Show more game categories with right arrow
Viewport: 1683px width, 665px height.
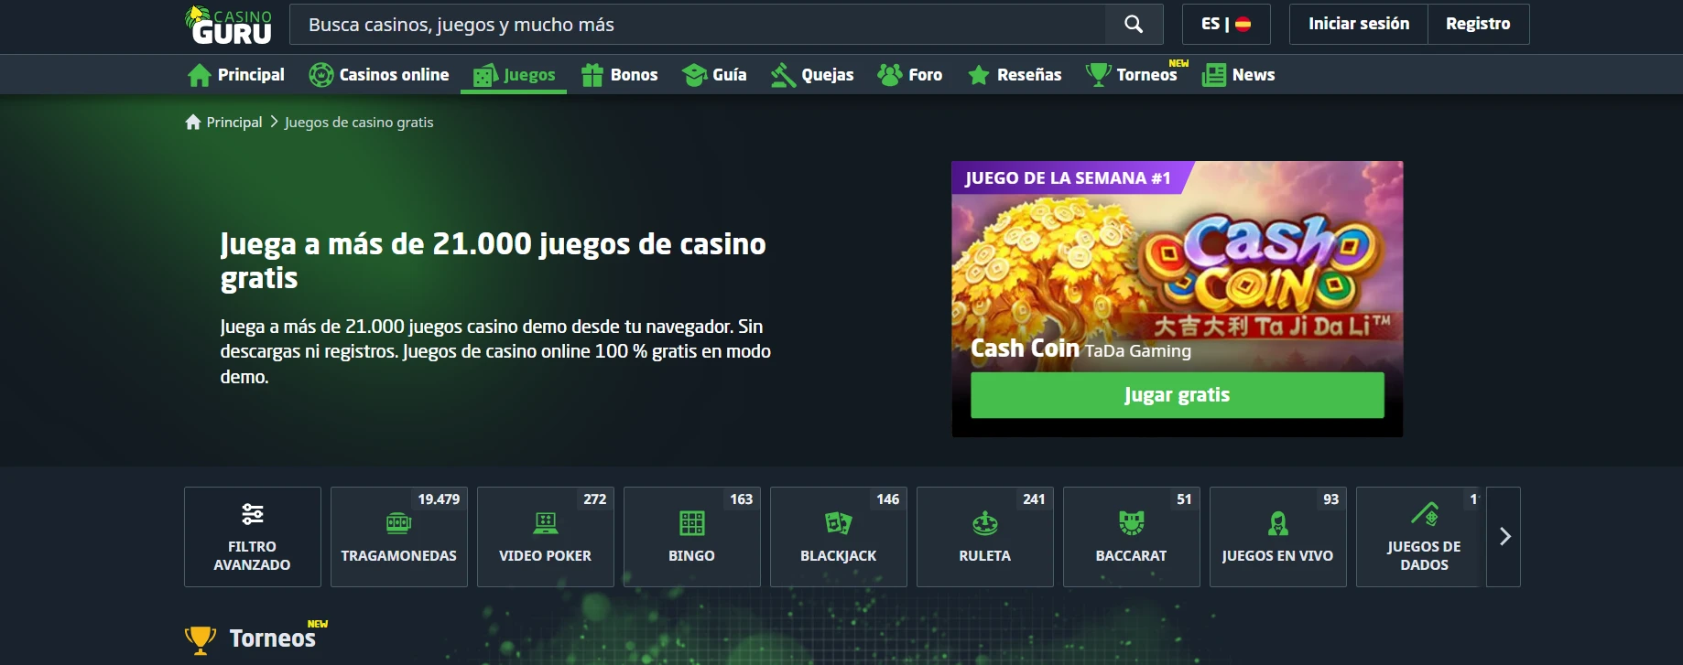1504,537
